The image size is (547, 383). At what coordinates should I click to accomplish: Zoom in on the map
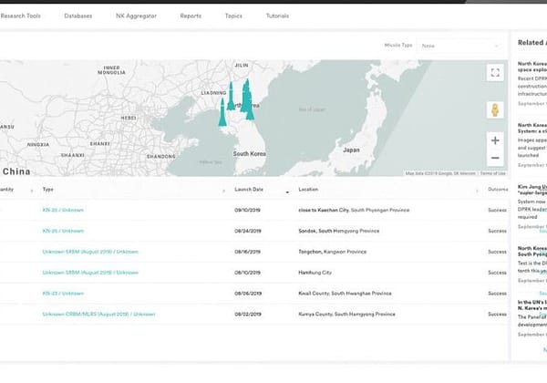494,140
